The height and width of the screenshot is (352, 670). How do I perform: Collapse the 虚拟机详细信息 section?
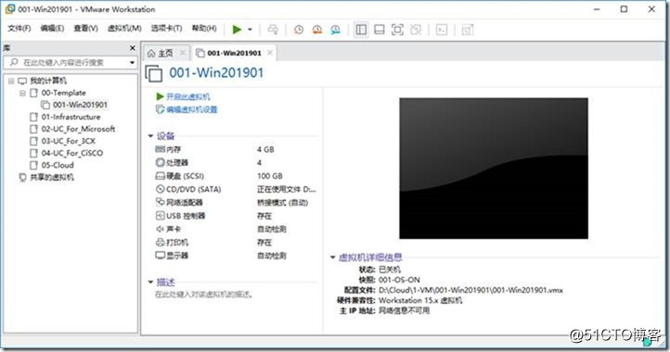coord(332,258)
